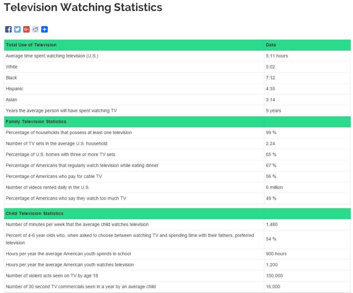Open the blue plus more-sharing icon
Image resolution: width=353 pixels, height=293 pixels.
(44, 29)
